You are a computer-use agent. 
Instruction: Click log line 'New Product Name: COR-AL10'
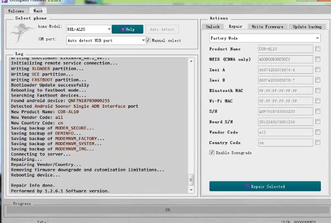pos(45,112)
